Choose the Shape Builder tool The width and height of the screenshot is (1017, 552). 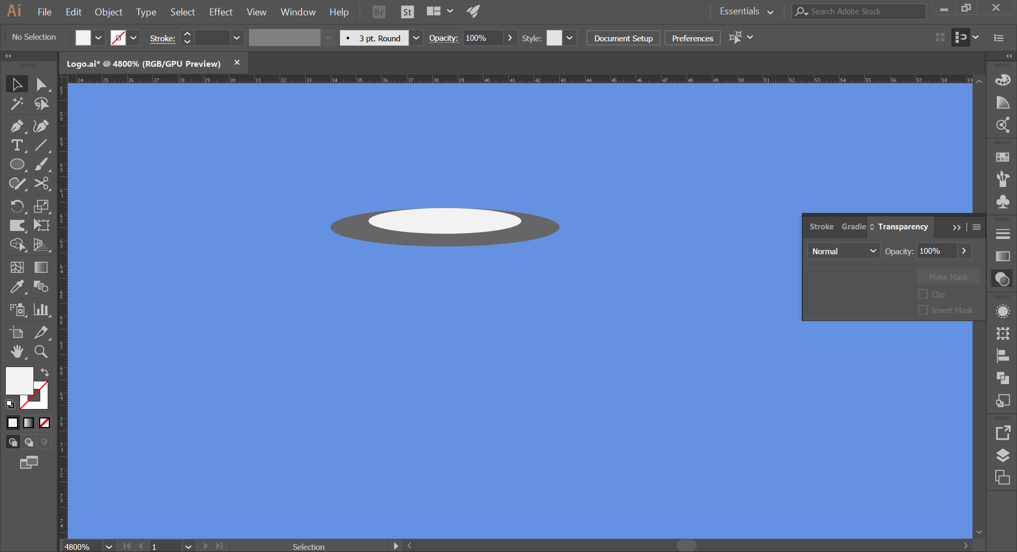coord(17,245)
